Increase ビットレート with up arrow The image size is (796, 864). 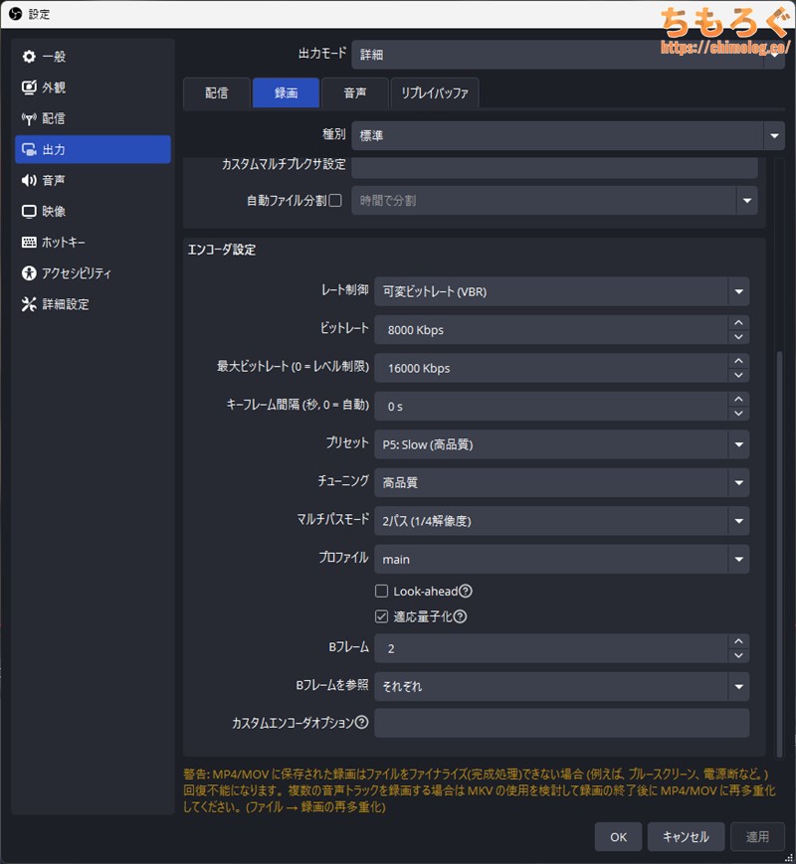[738, 323]
